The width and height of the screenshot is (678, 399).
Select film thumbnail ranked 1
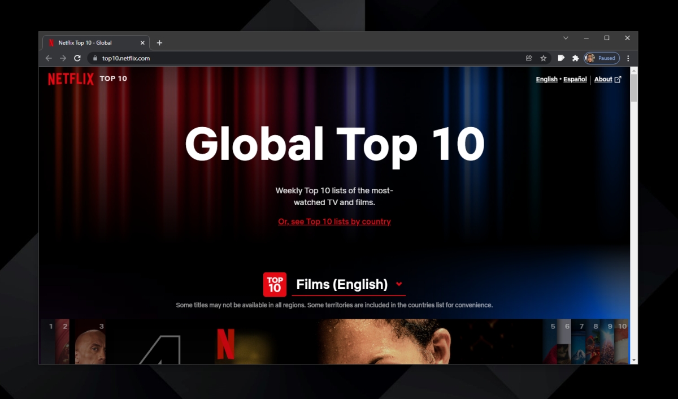tap(47, 341)
